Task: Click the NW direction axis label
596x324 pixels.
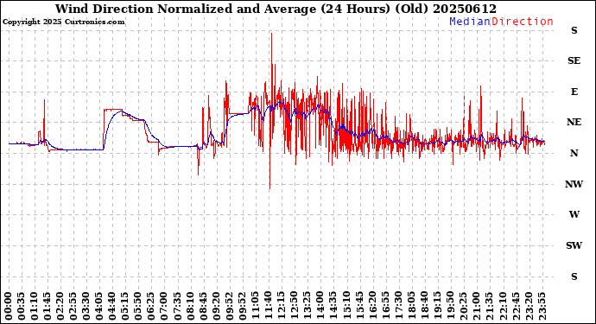Action: coord(574,184)
